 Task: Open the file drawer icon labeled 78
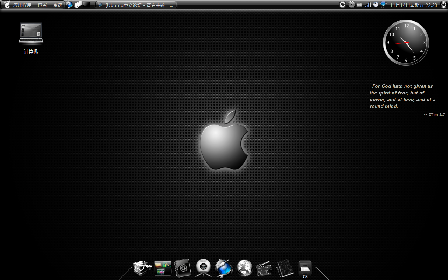[305, 269]
